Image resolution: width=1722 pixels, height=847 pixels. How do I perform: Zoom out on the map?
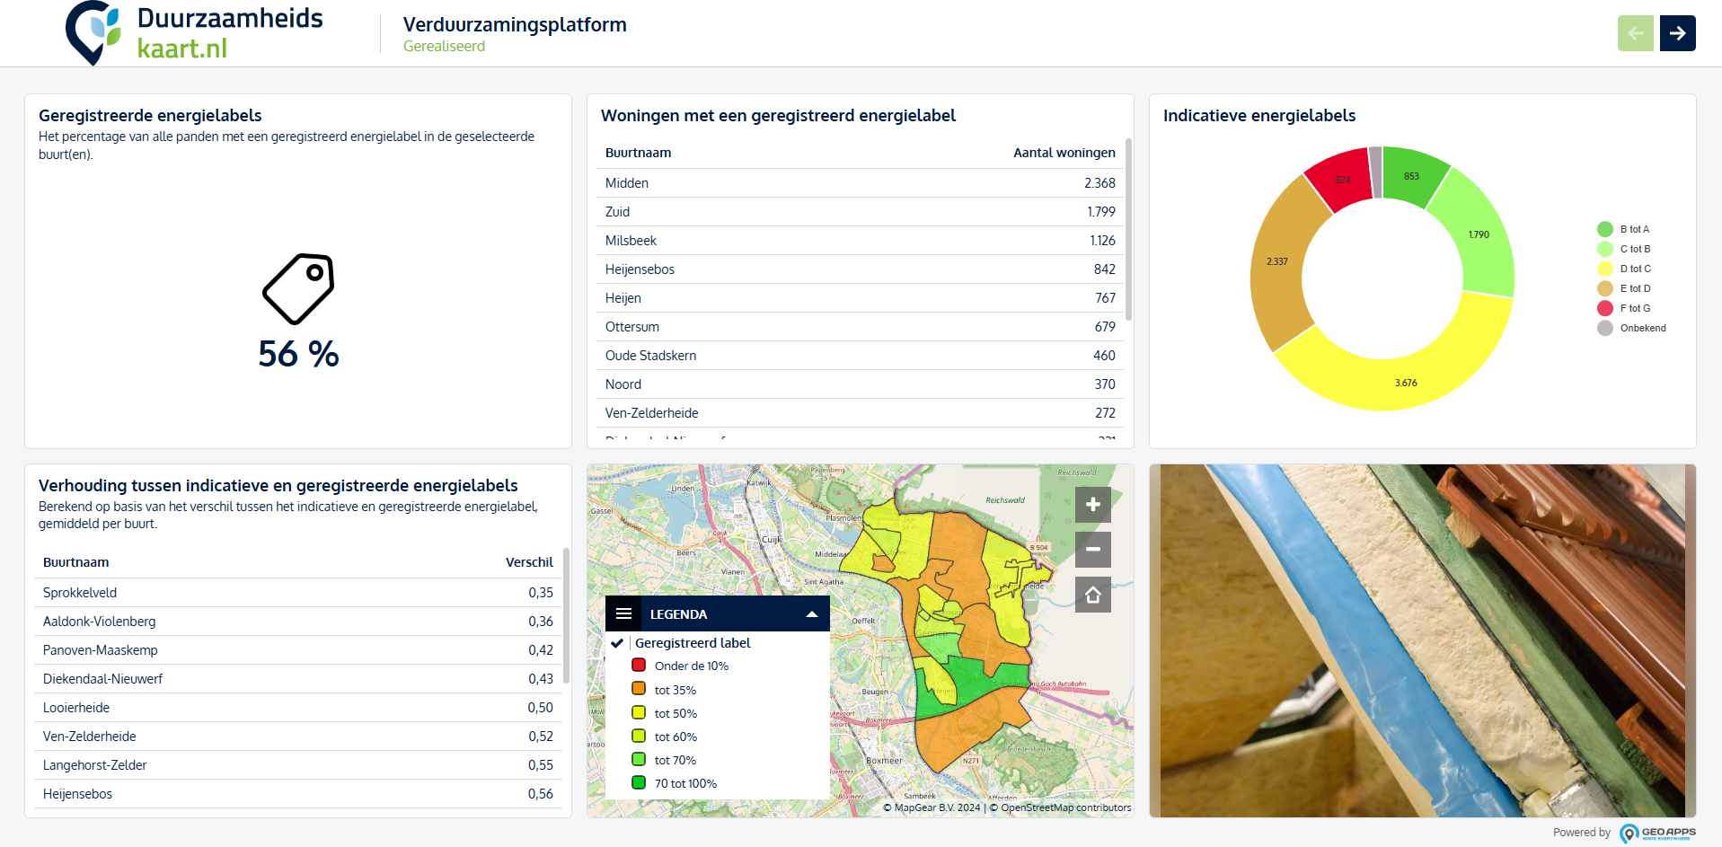(1092, 550)
